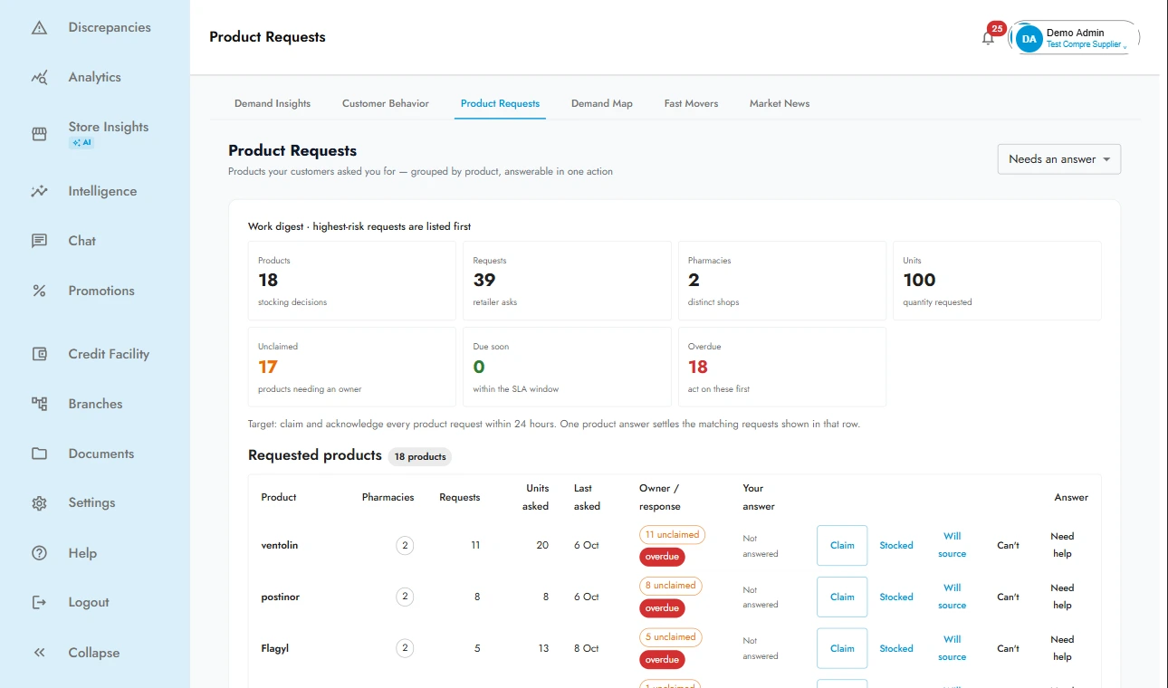The height and width of the screenshot is (688, 1168).
Task: Open the Unclaimed 17 card
Action: pyautogui.click(x=352, y=367)
